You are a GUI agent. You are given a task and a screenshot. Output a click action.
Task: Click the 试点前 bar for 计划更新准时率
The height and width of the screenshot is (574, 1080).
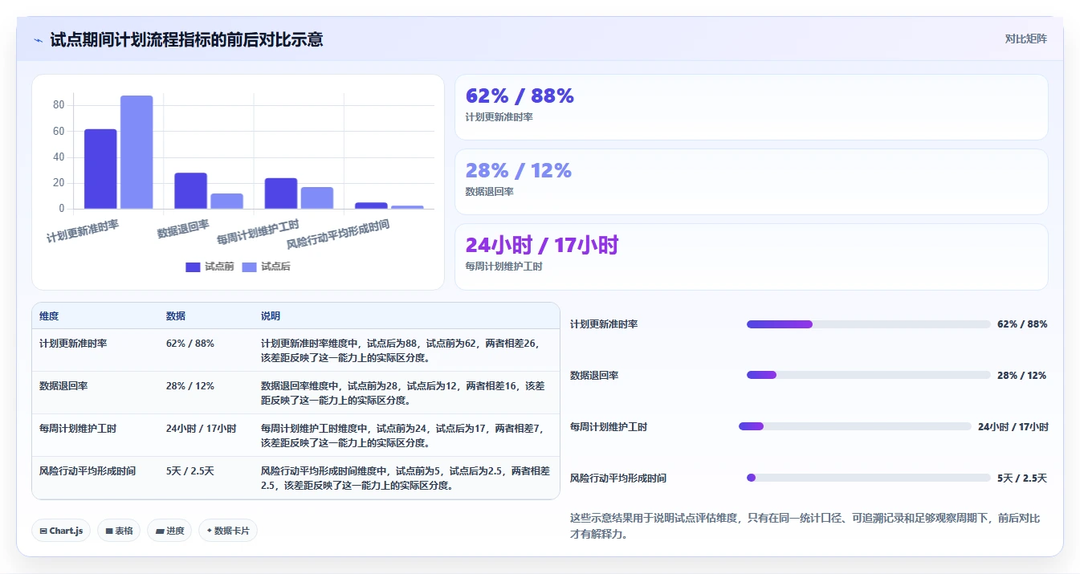[x=100, y=169]
